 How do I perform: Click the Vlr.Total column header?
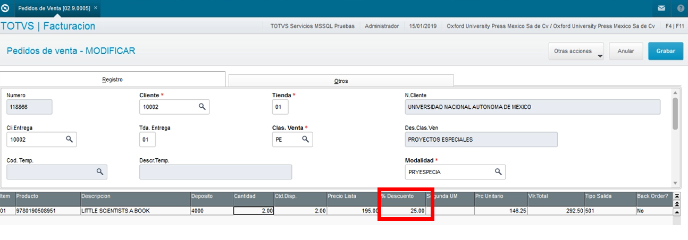555,199
